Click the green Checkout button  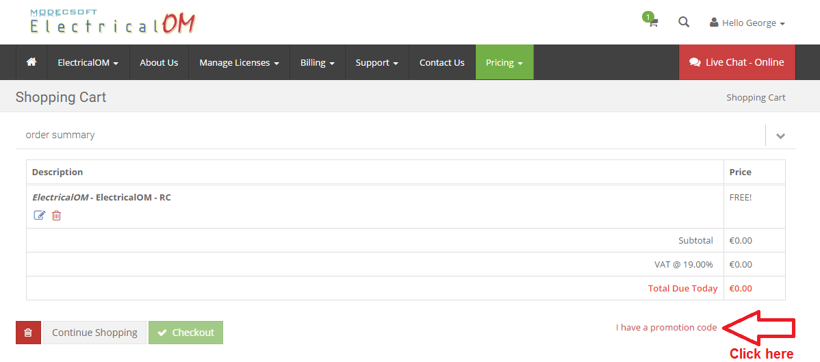point(185,333)
